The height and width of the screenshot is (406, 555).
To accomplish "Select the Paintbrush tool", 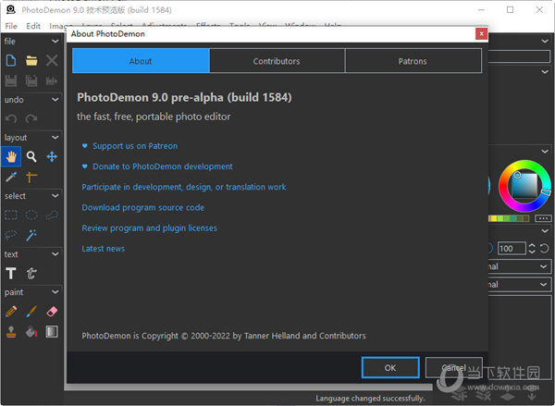I will [x=31, y=312].
